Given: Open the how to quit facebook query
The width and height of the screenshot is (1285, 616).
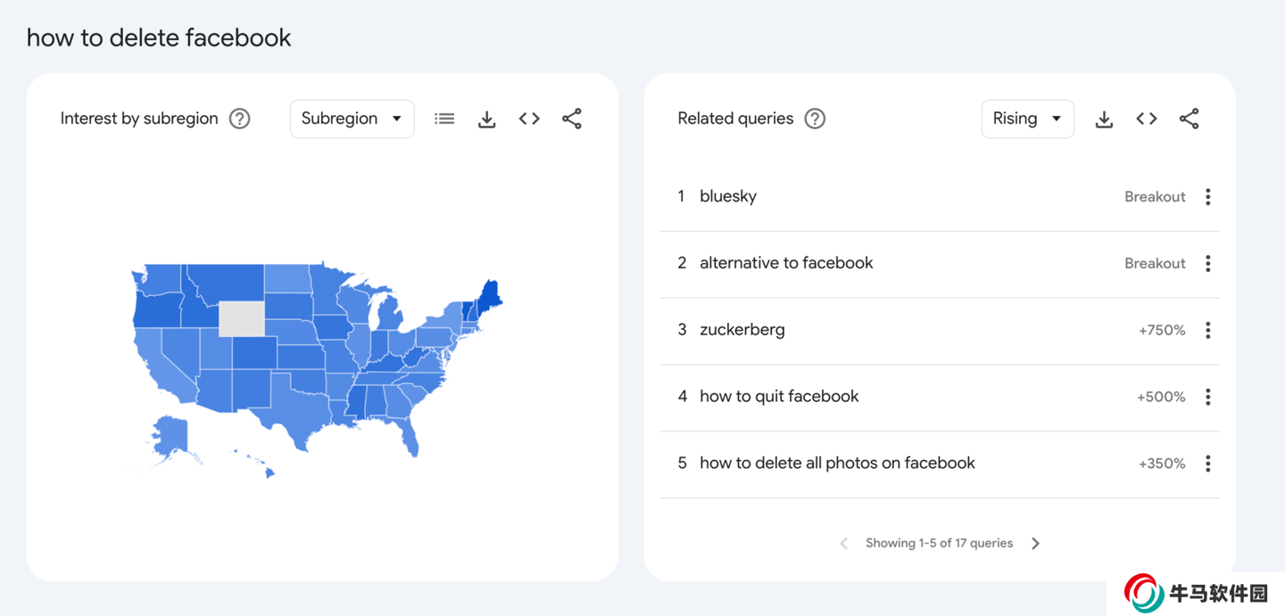Looking at the screenshot, I should pyautogui.click(x=779, y=397).
